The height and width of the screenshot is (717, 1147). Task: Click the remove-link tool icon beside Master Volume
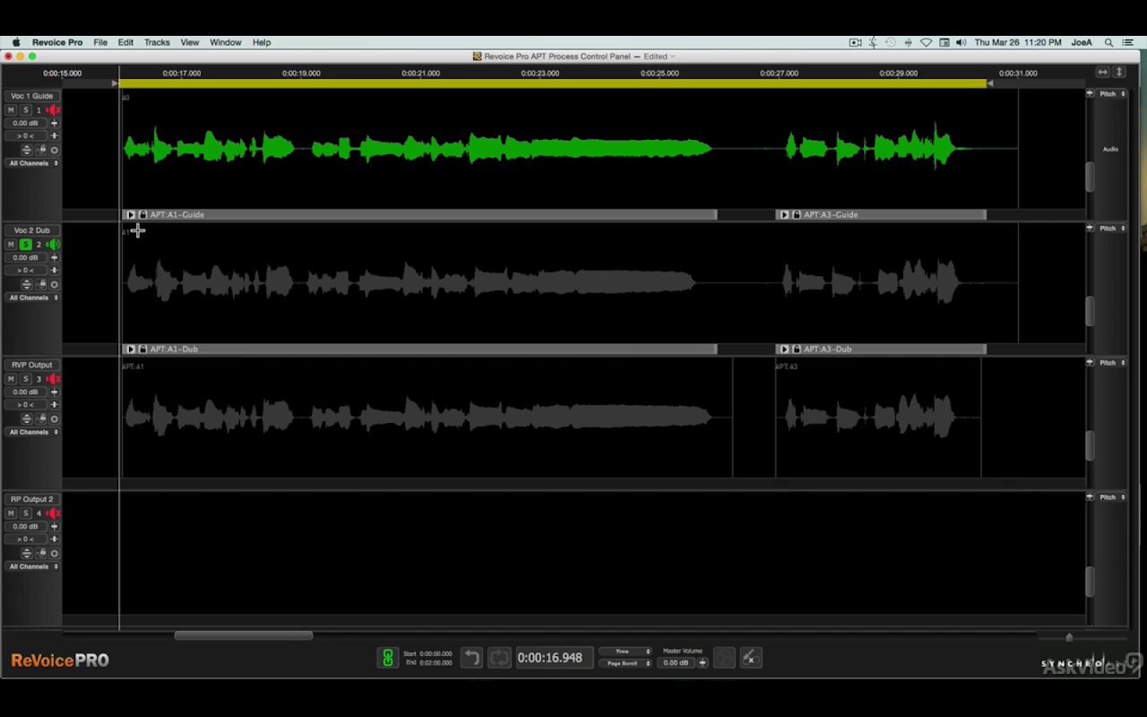coord(751,658)
